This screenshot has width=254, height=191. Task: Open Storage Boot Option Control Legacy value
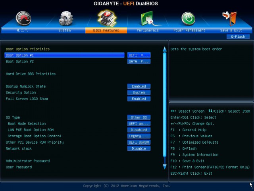(x=139, y=136)
